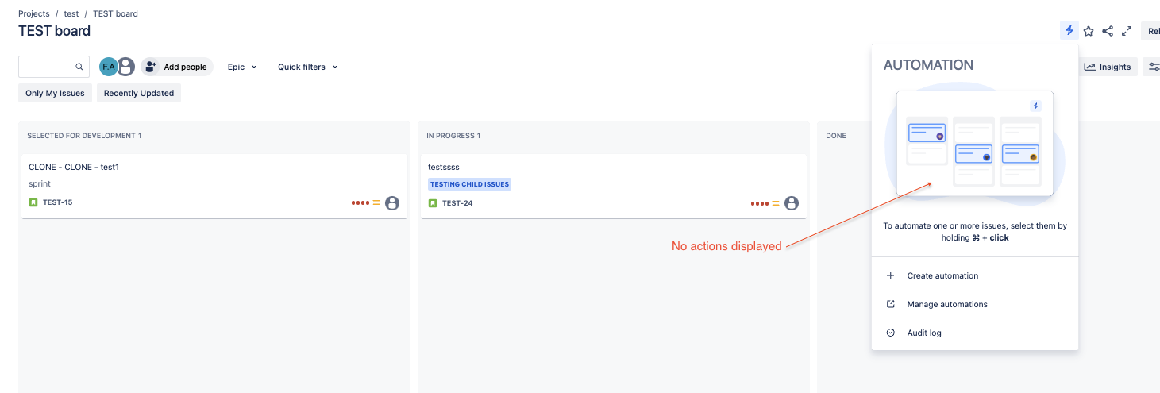Open the Audit log menu item
The image size is (1160, 393).
tap(975, 333)
